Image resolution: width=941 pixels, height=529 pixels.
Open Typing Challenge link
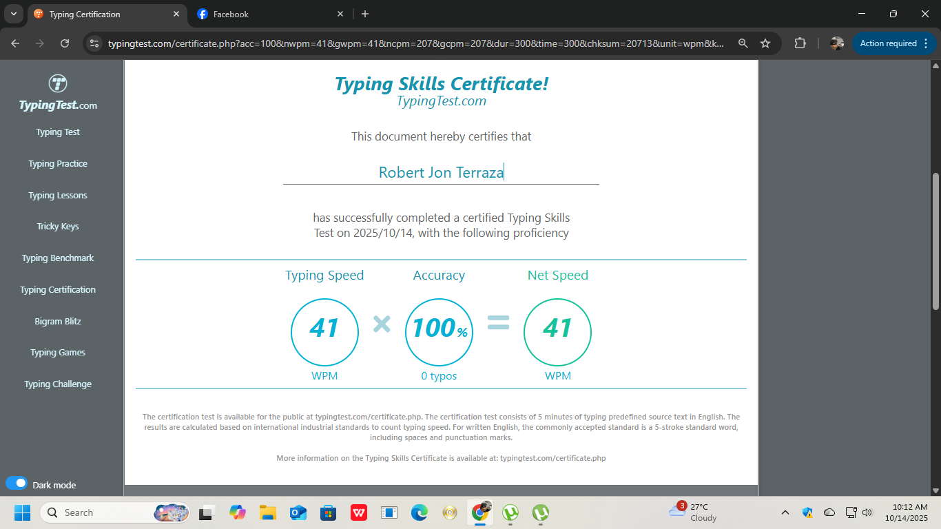(58, 384)
